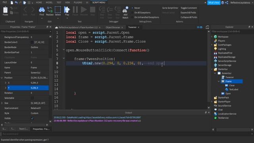
Task: Select ServerScriptService in Explorer
Action: point(227,61)
